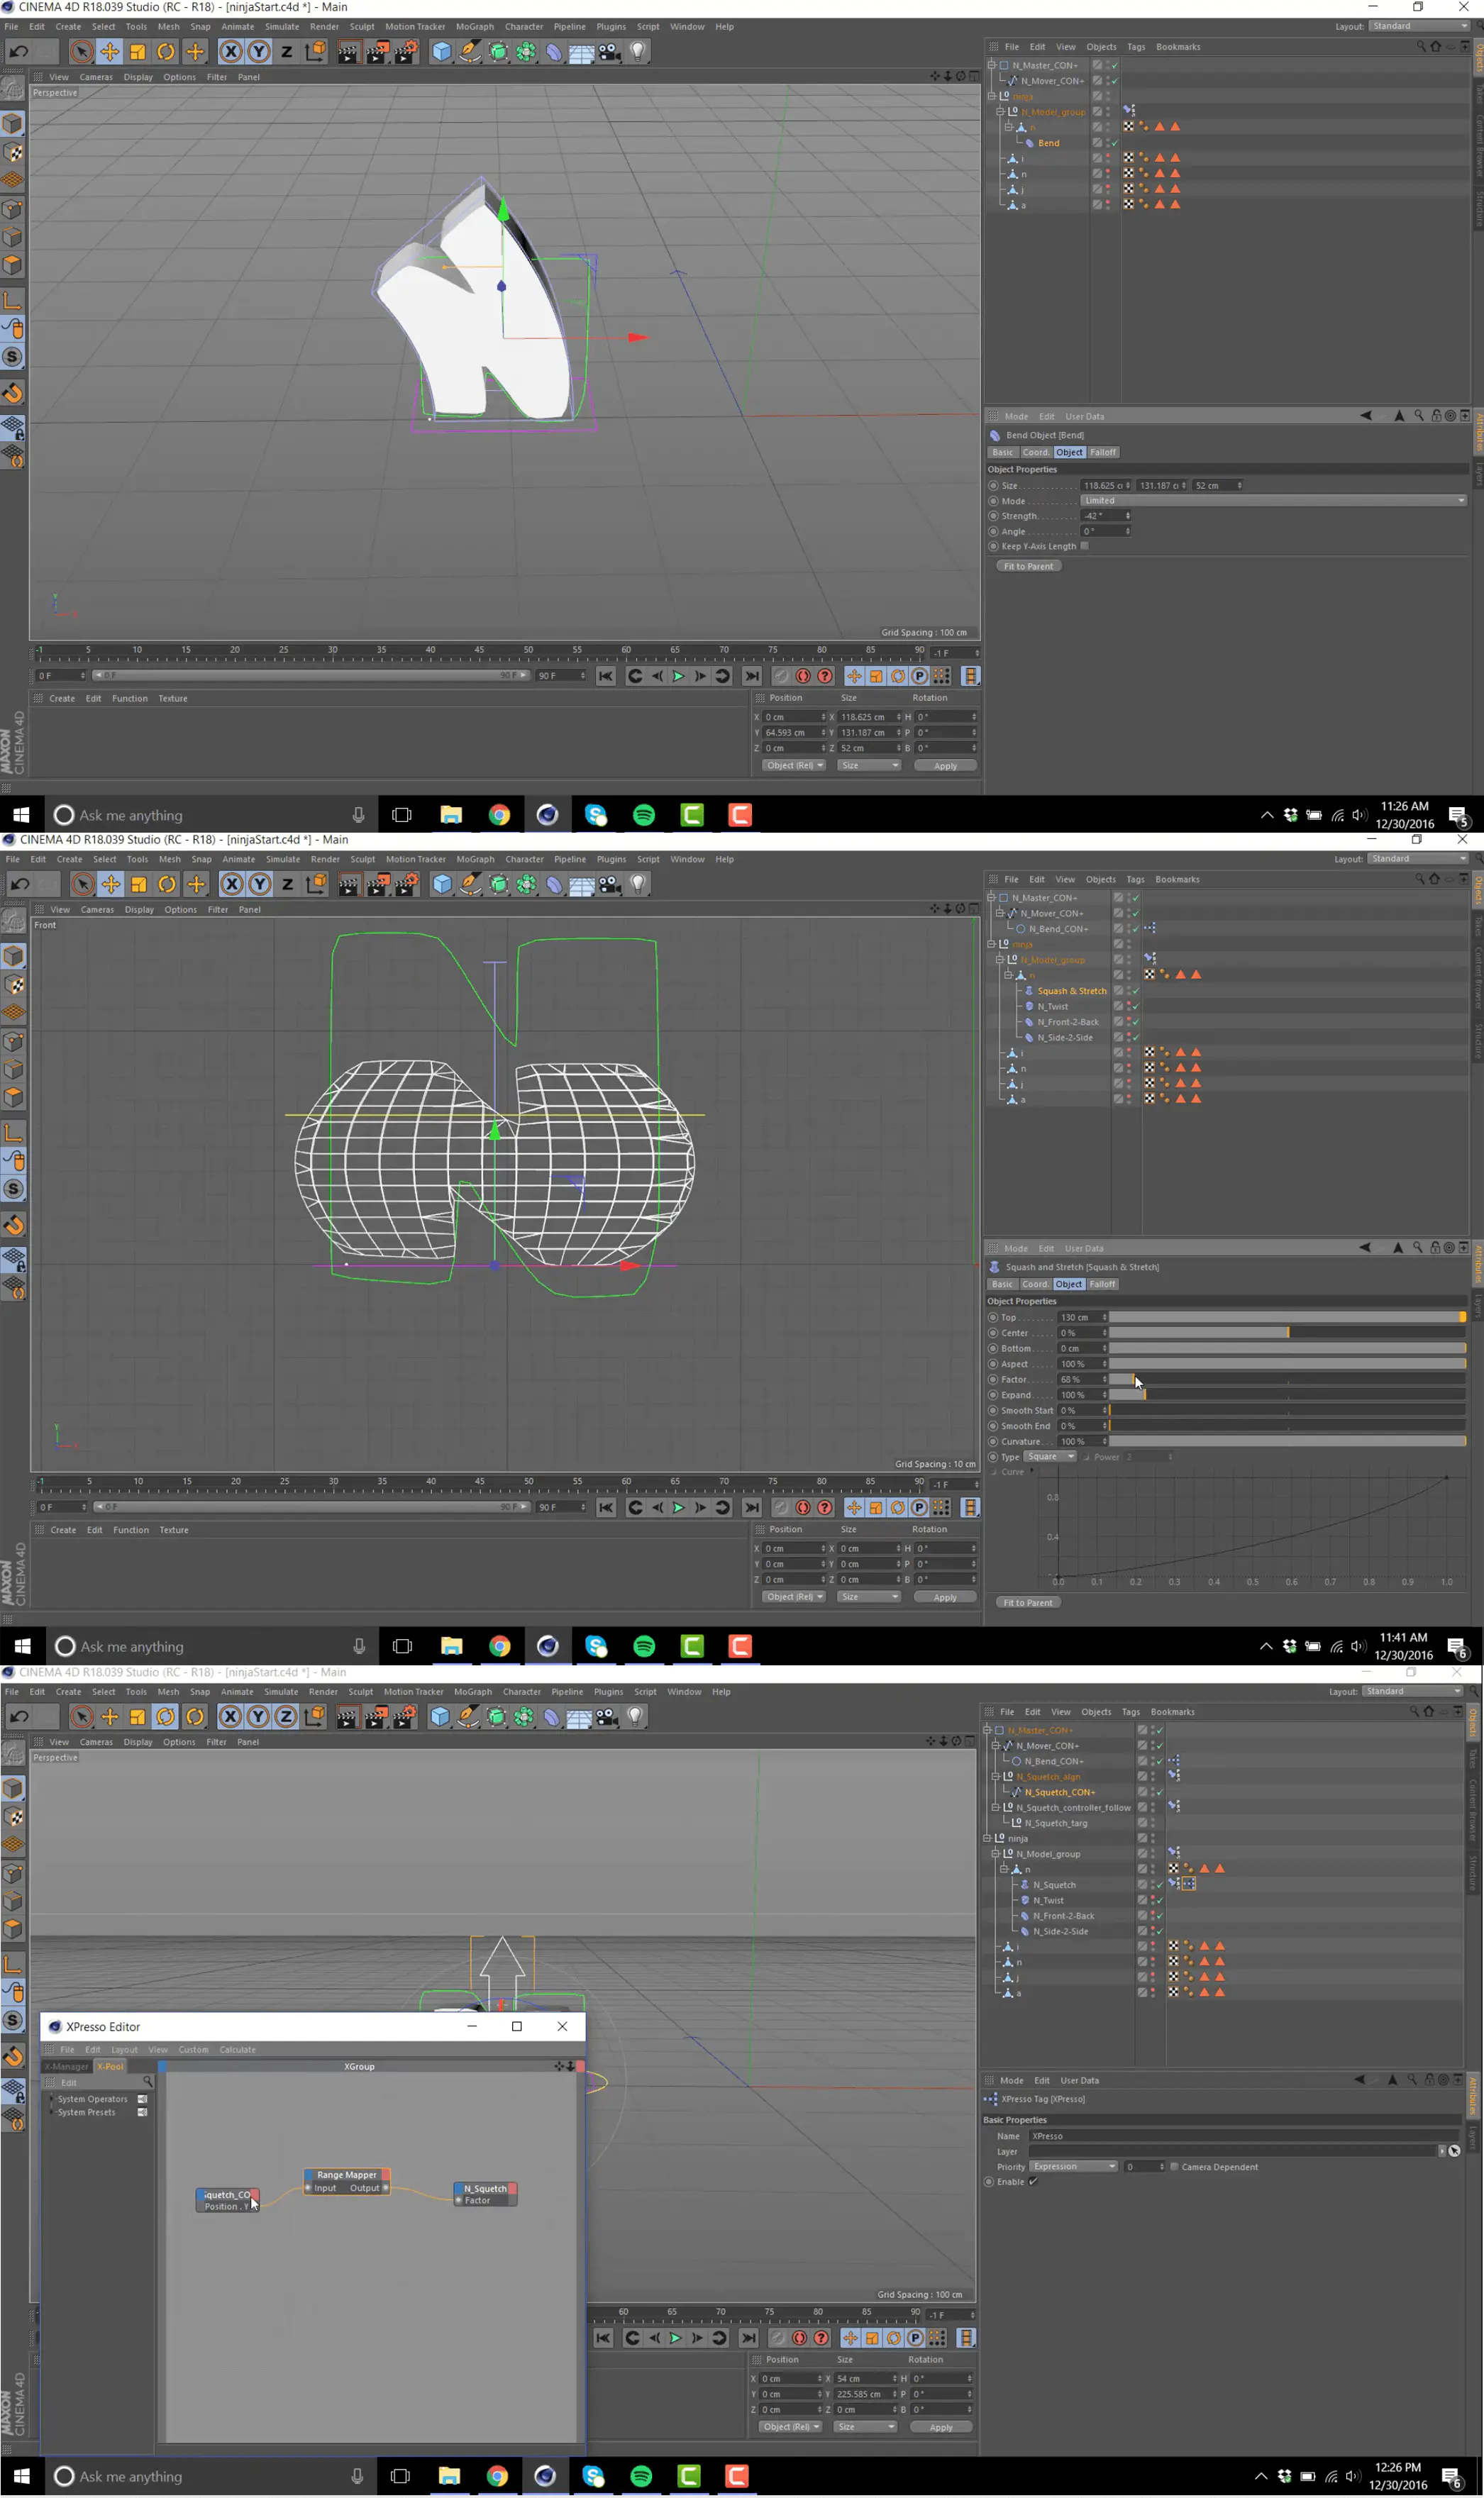
Task: Toggle the N_Squetch deformer enable checkmark
Action: (1160, 1885)
